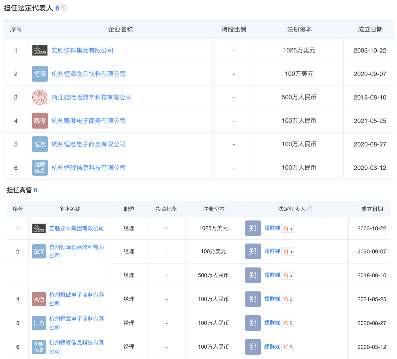Open the relation graph badge in 担任高管 row 4
The image size is (397, 359).
coord(288,299)
